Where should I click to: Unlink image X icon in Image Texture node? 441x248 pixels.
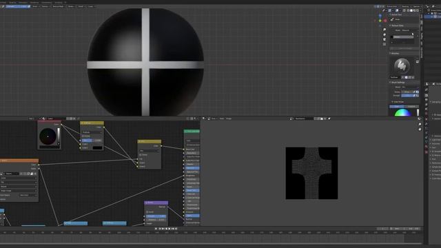click(35, 174)
